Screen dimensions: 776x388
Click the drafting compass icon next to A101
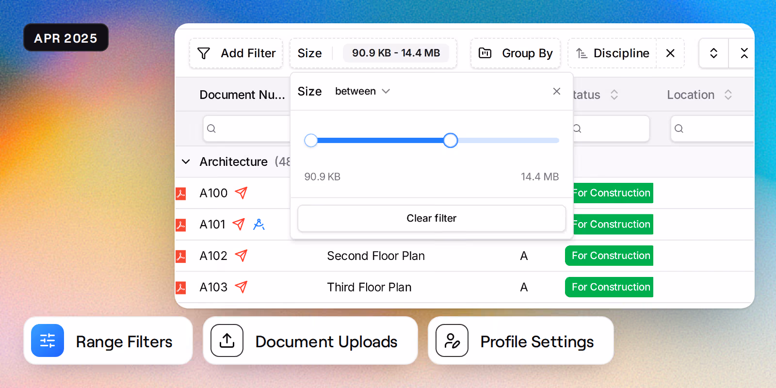pos(259,224)
